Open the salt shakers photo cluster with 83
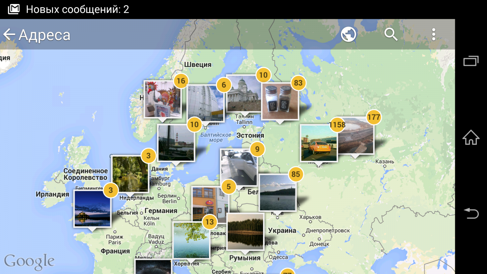Viewport: 487px width, 274px height. coord(280,101)
